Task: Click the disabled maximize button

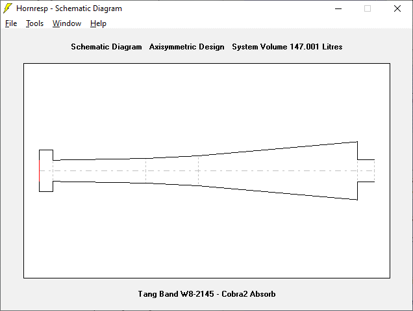Action: 368,8
